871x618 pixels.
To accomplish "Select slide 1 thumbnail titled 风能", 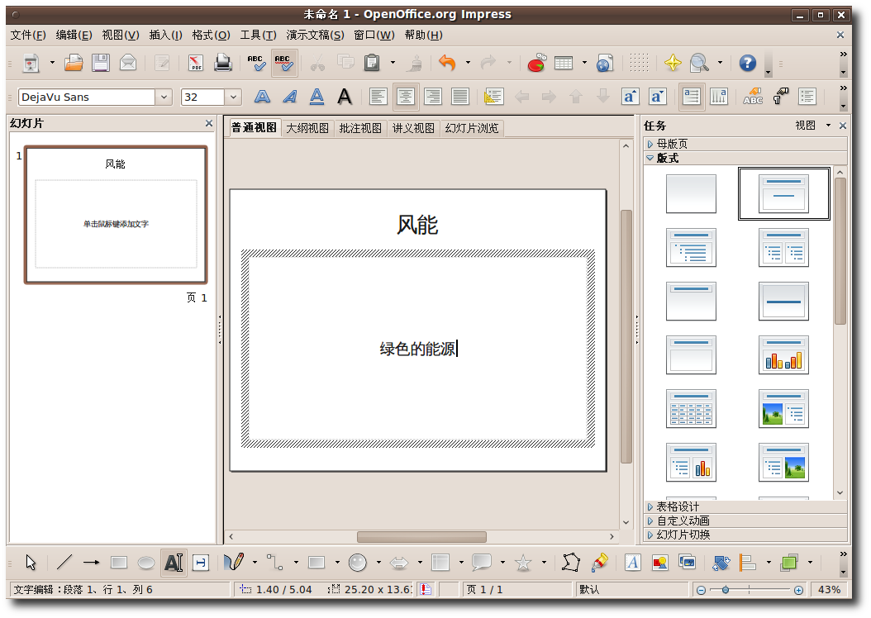I will 116,215.
